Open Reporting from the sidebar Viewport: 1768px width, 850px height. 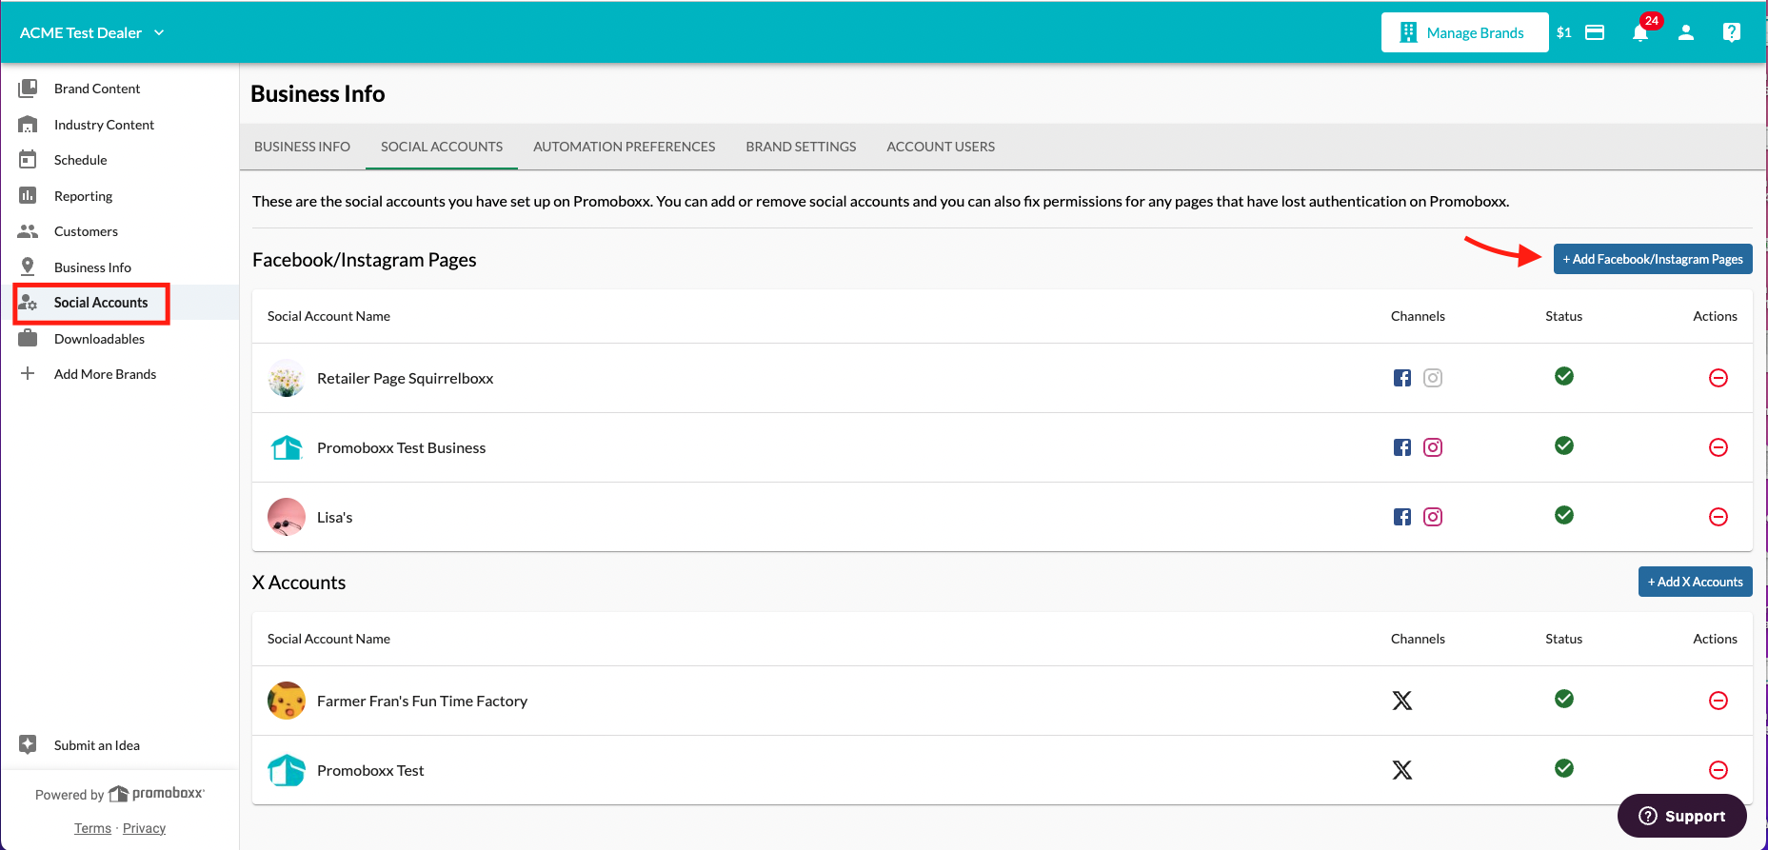pos(83,196)
